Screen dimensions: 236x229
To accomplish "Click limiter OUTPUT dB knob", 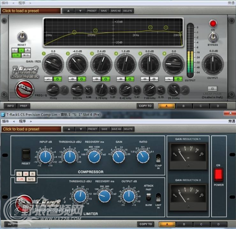I will (x=129, y=196).
